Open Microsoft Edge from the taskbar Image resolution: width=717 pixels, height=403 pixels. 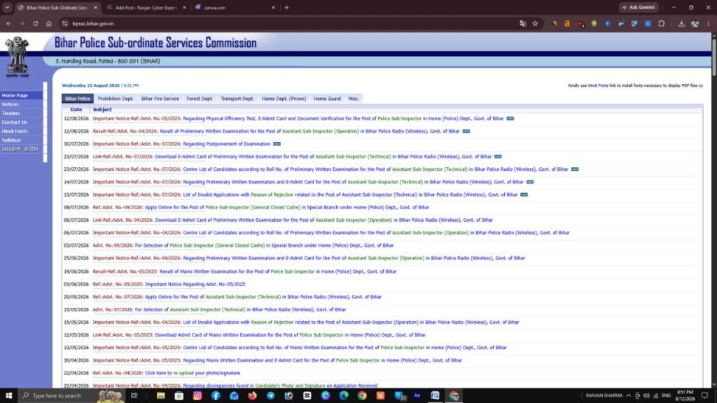344,395
